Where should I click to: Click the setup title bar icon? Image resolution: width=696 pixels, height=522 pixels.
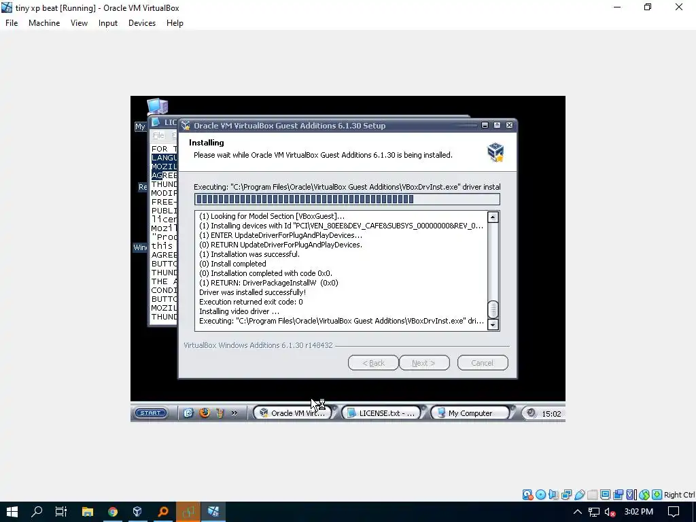(x=186, y=126)
